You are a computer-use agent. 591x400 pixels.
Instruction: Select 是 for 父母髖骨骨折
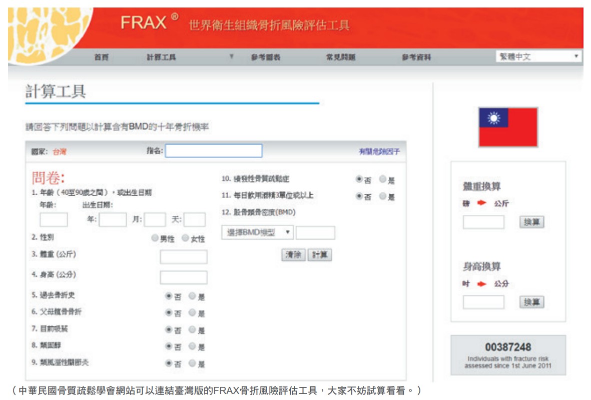[x=192, y=312]
